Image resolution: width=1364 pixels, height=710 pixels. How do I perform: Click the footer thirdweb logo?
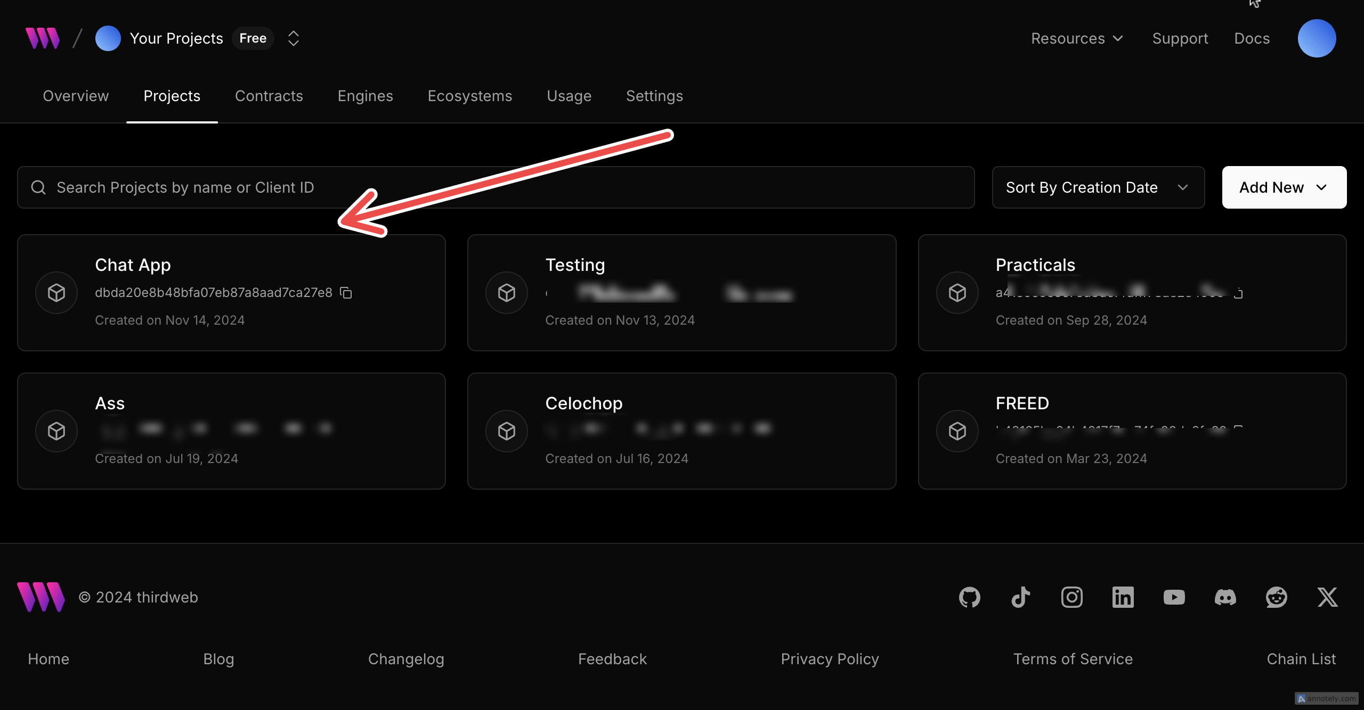click(41, 597)
